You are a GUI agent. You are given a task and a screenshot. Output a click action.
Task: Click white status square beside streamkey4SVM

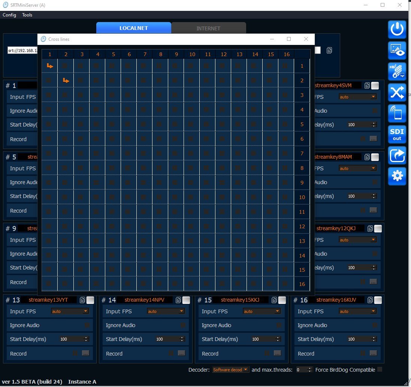[375, 86]
